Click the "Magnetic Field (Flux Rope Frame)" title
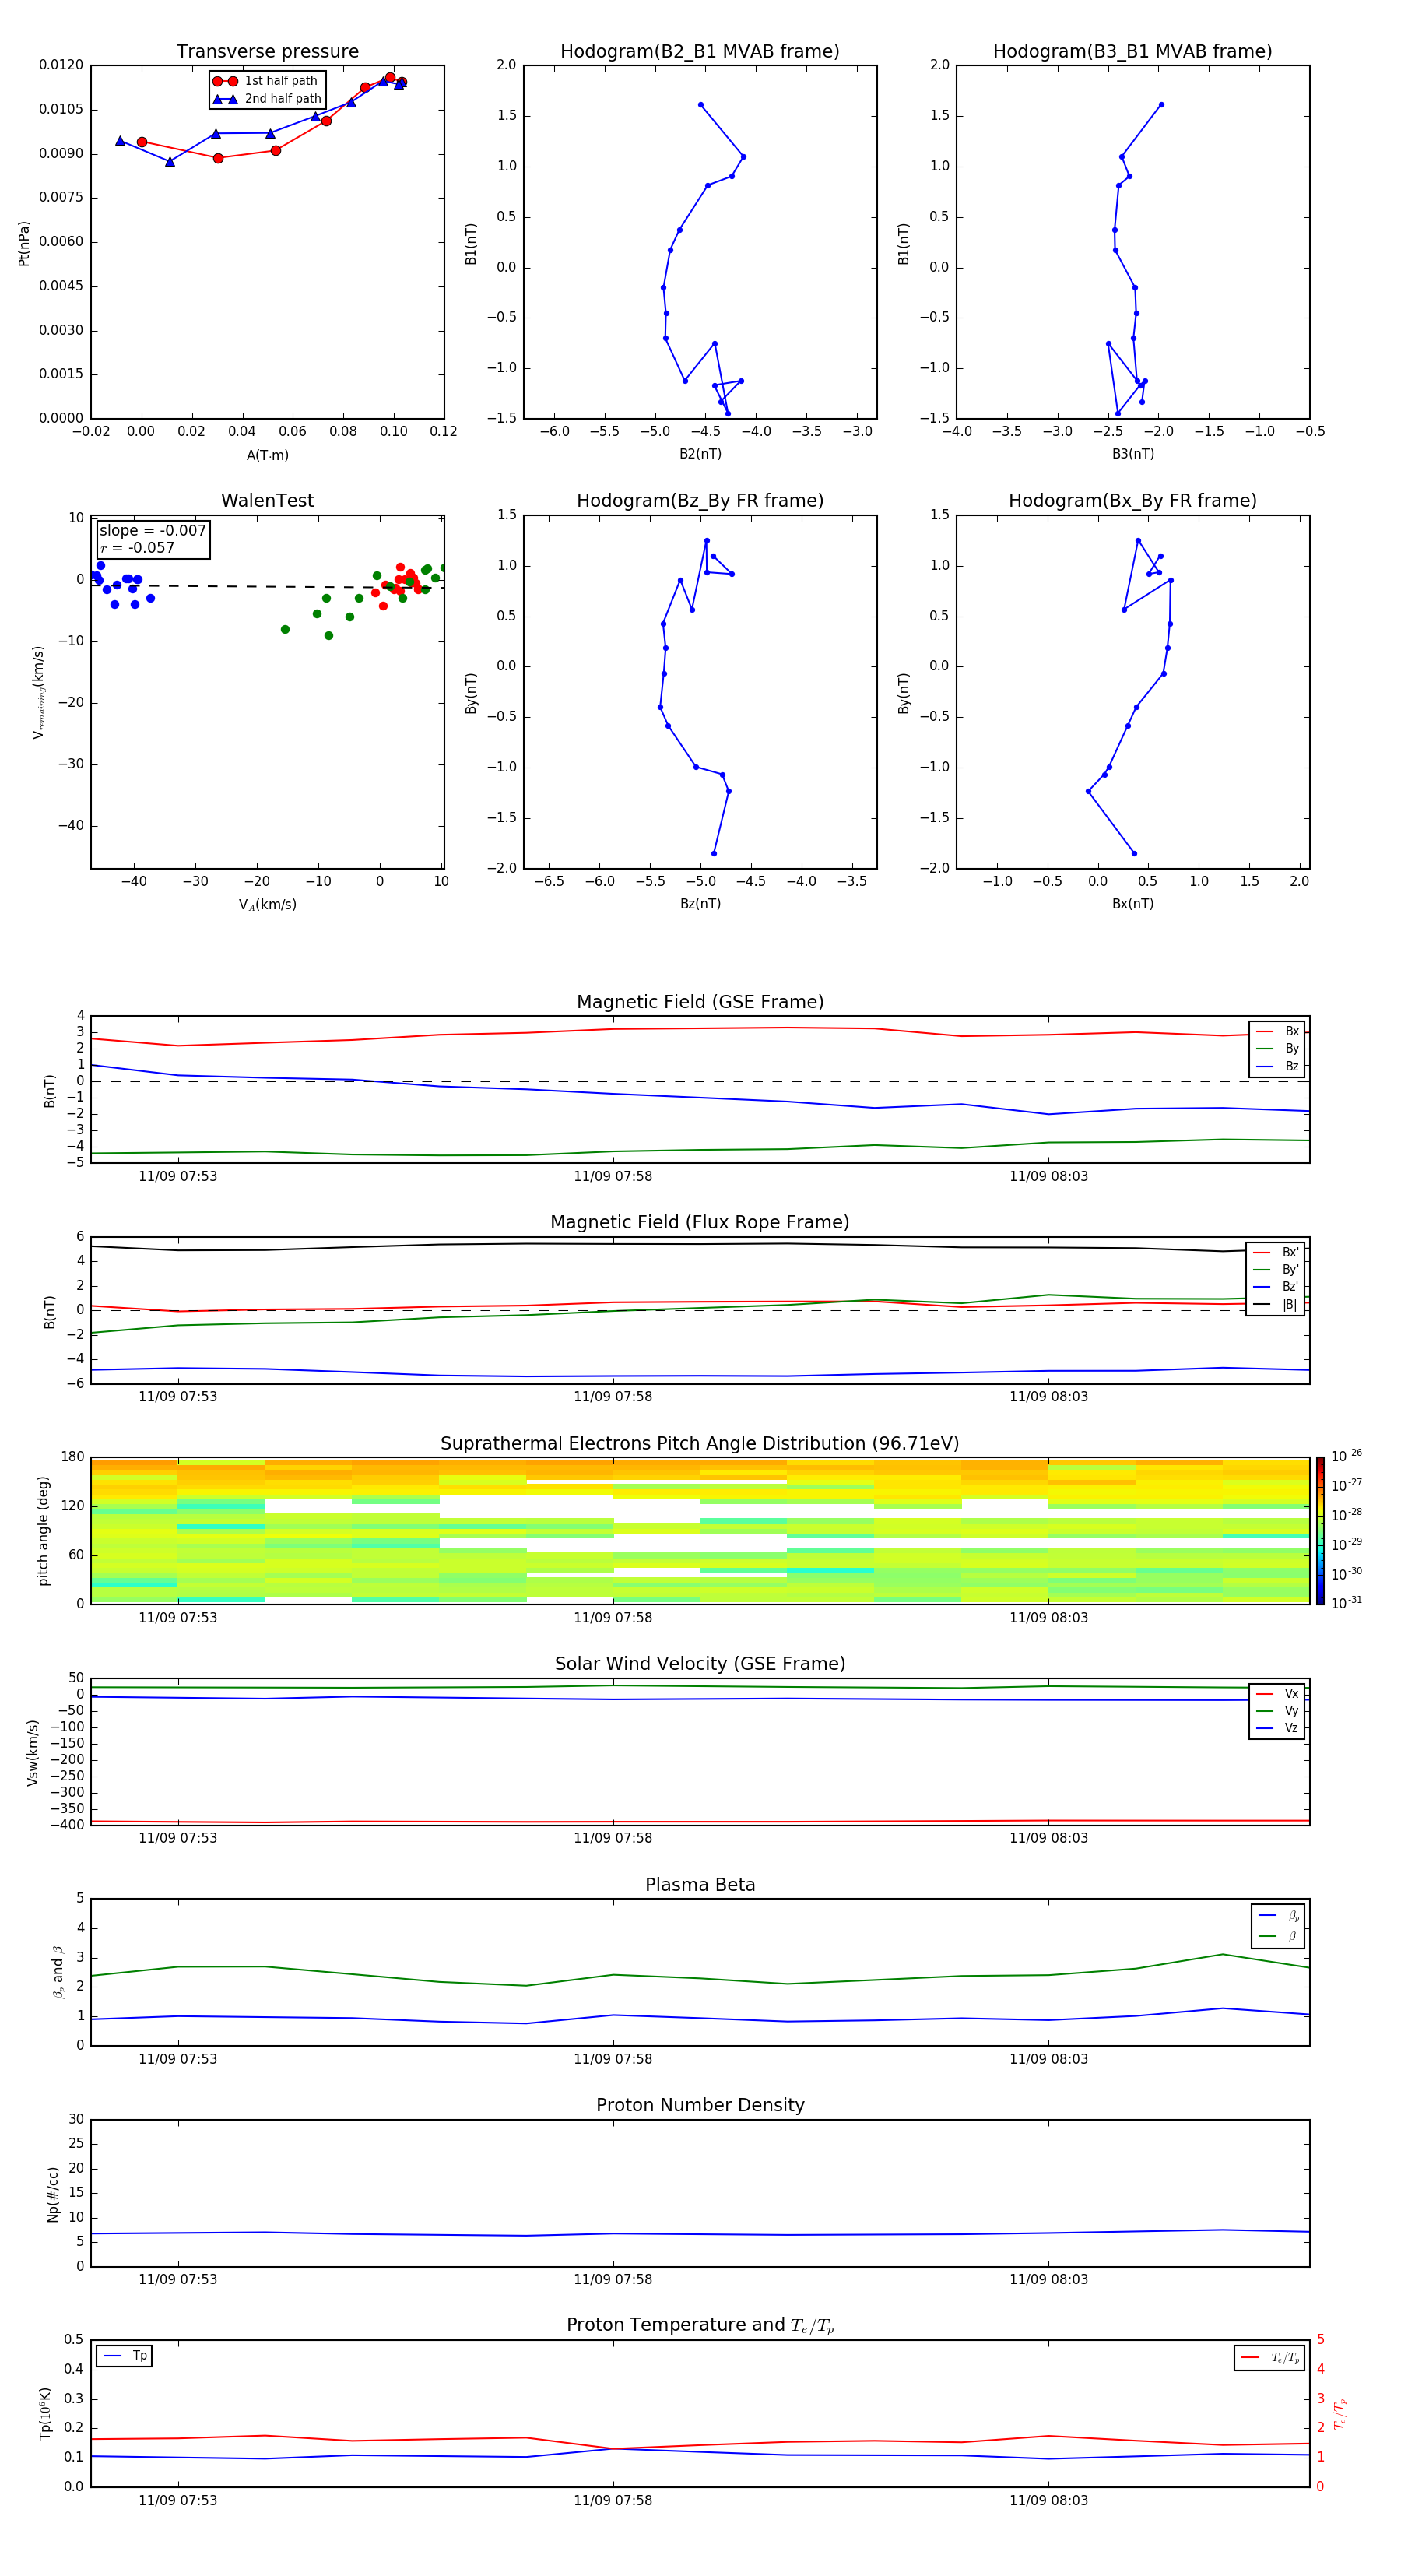The height and width of the screenshot is (2569, 1401). pyautogui.click(x=700, y=1223)
